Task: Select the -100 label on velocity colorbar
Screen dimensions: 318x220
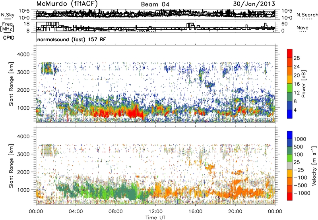Action: 301,178
